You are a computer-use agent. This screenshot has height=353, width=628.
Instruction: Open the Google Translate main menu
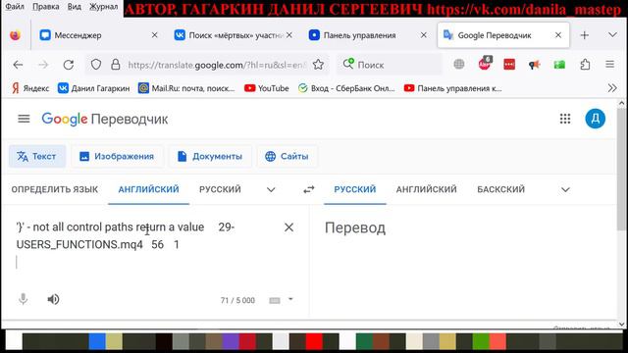(x=24, y=119)
